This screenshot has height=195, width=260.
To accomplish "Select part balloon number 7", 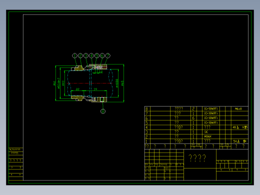I will 108,55.
